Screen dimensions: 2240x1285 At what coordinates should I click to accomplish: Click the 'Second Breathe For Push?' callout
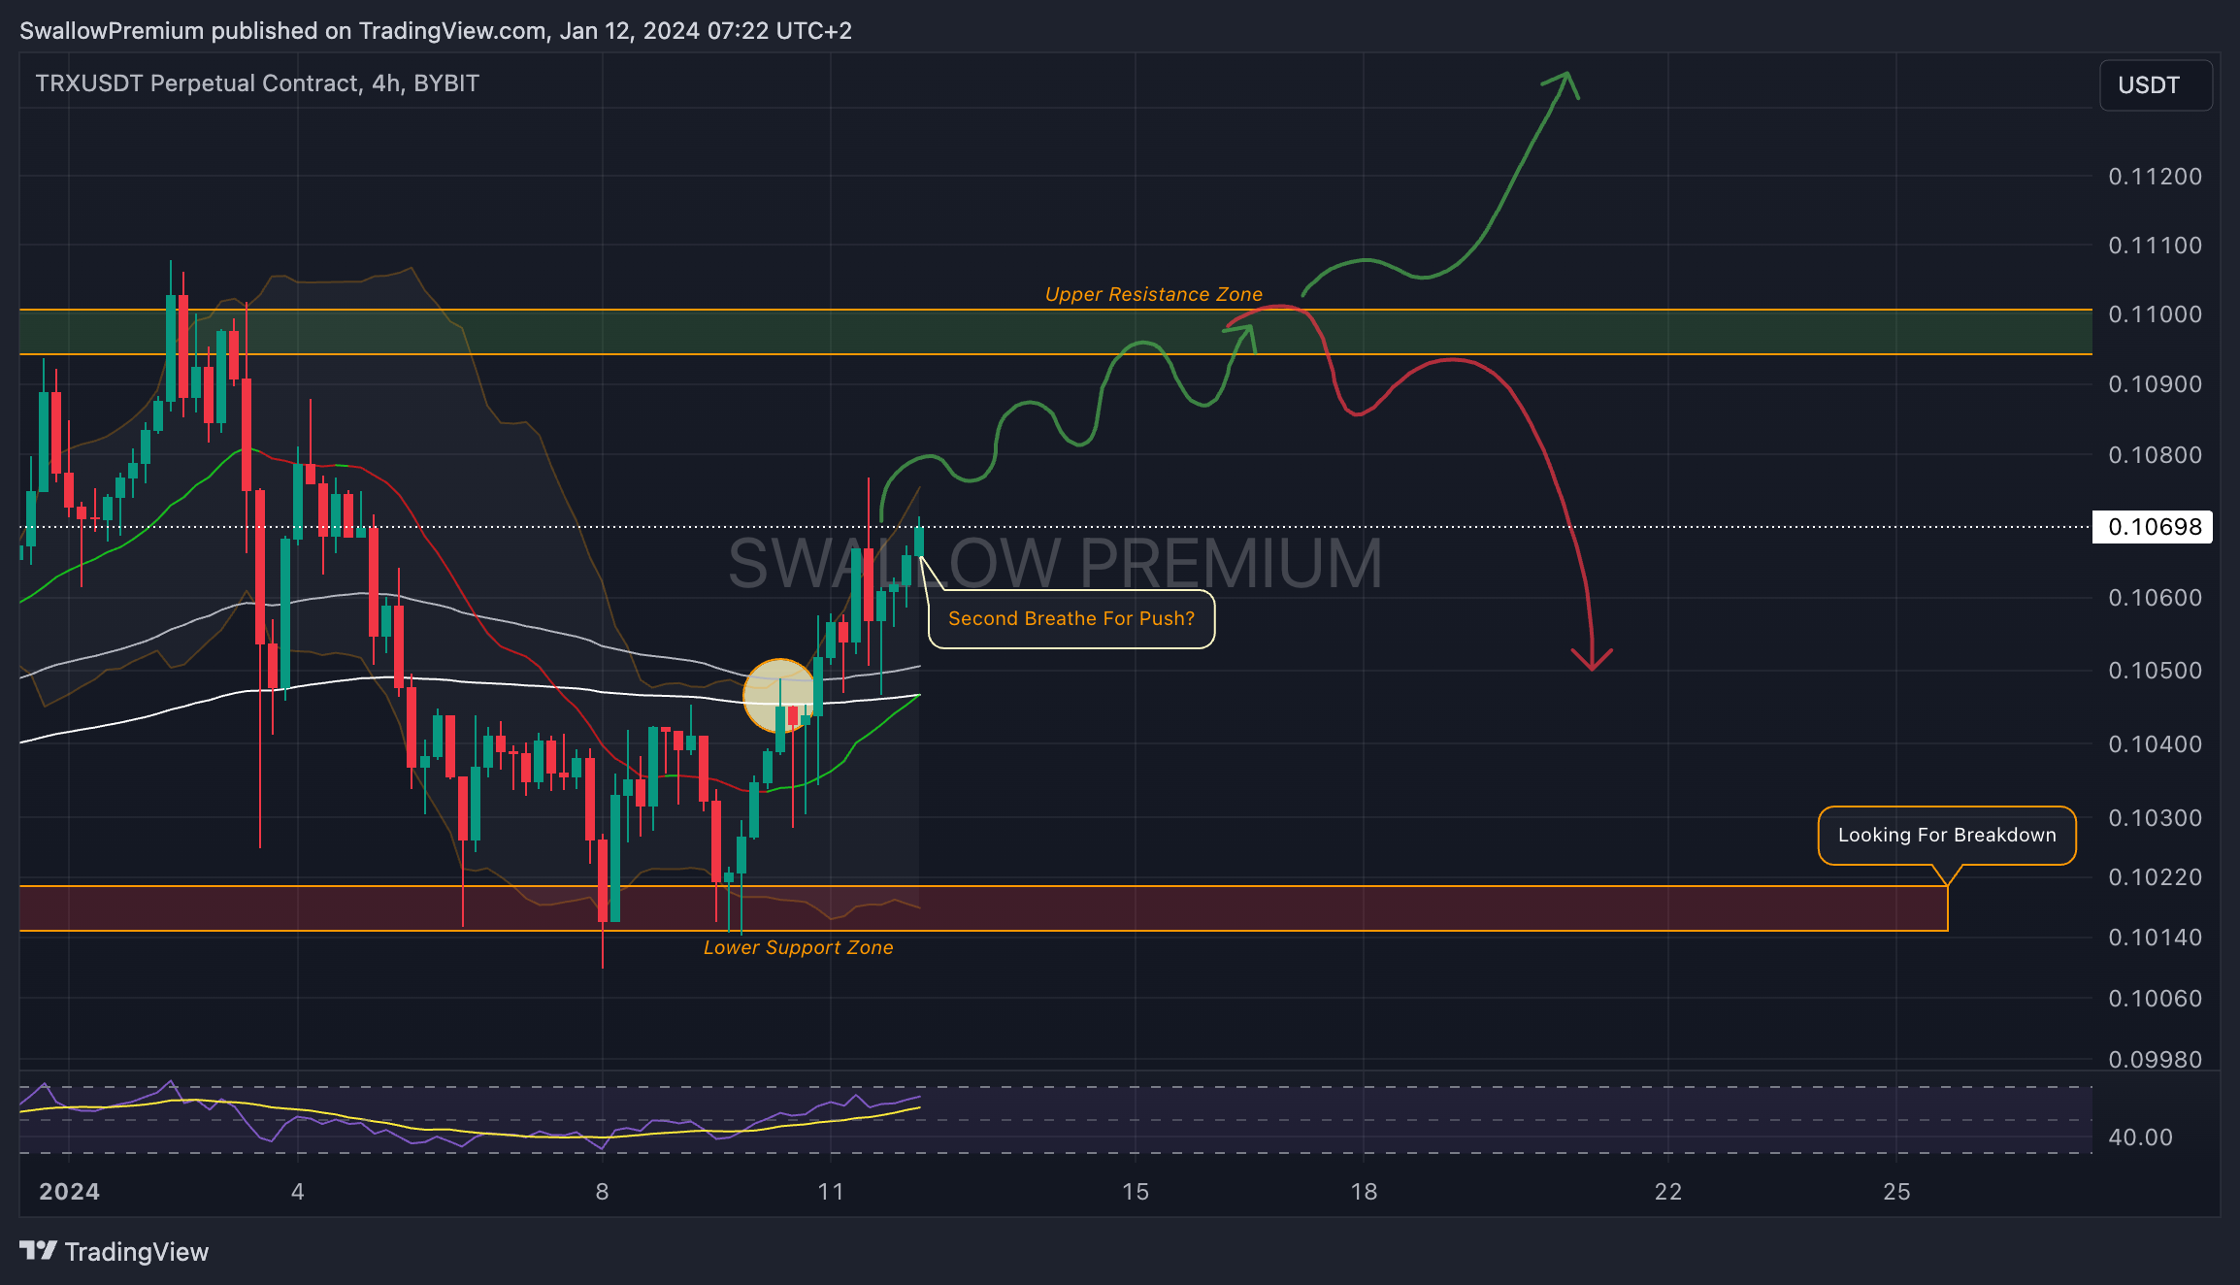(x=1071, y=619)
